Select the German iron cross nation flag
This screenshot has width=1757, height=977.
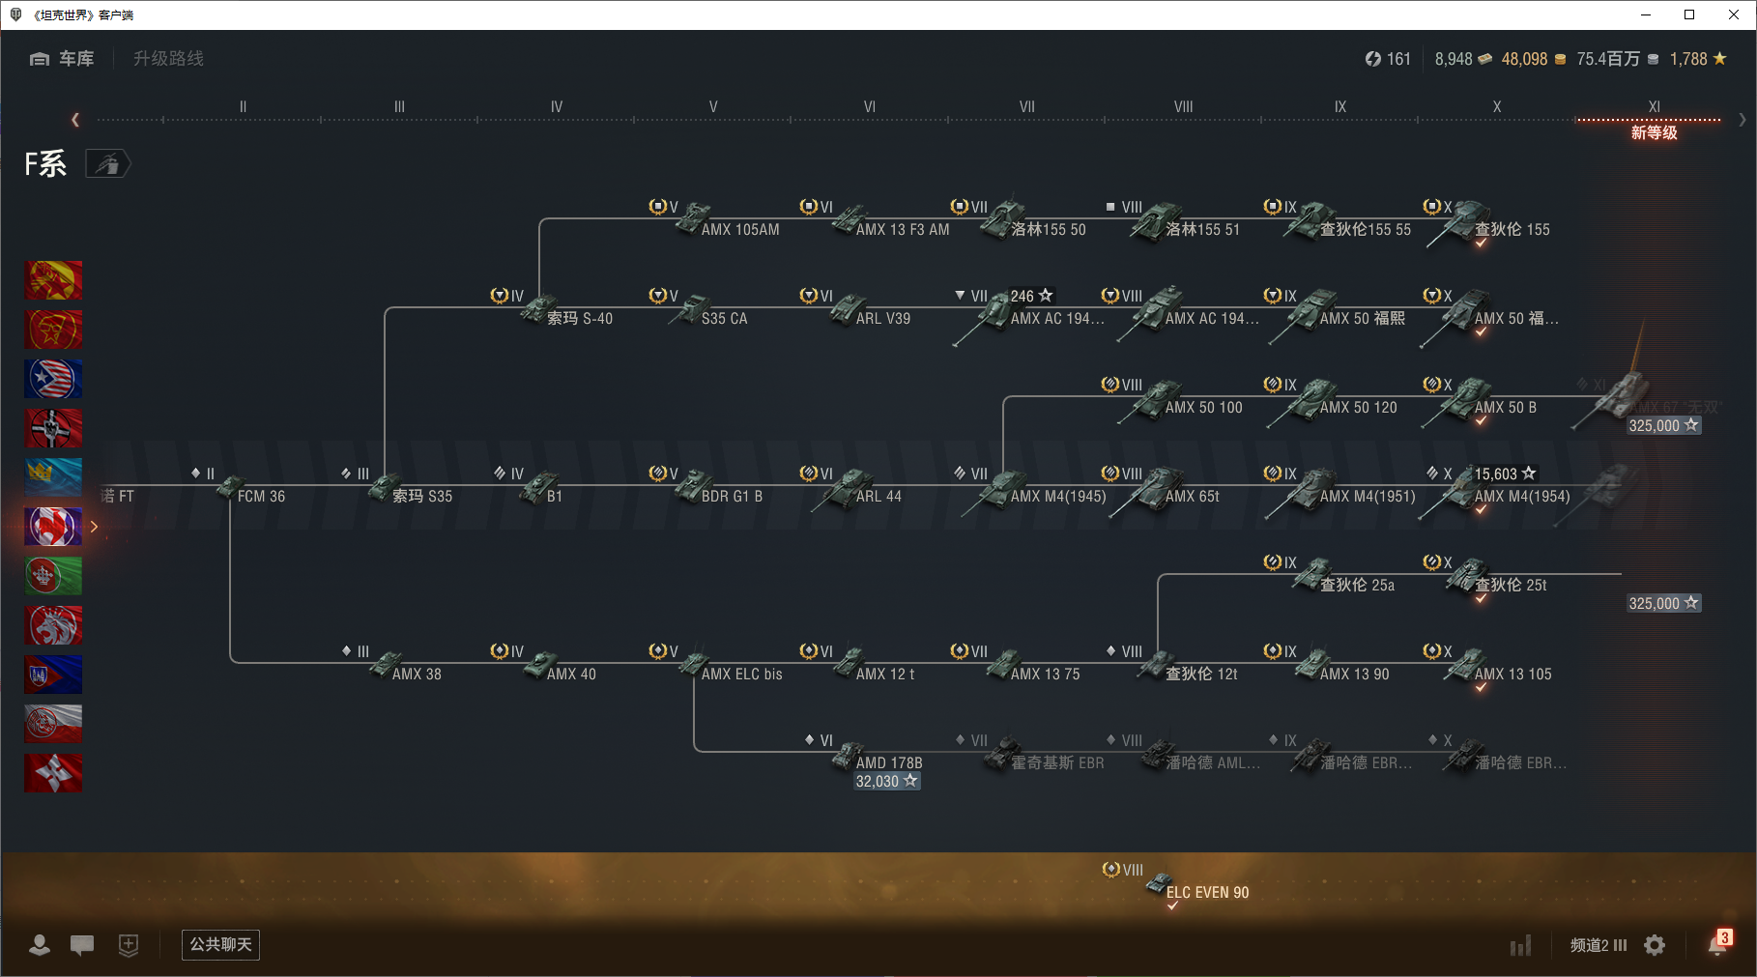point(53,428)
